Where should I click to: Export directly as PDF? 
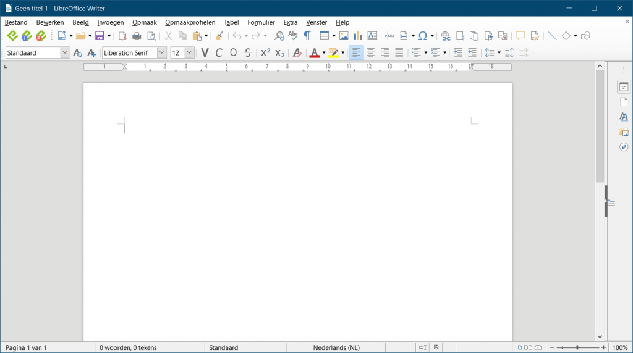tap(123, 36)
